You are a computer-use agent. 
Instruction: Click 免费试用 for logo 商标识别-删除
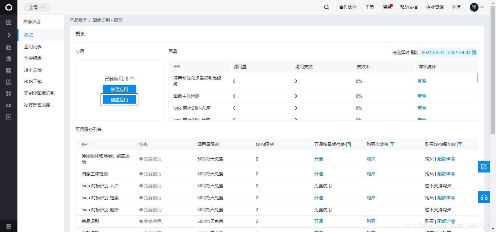coord(323,210)
